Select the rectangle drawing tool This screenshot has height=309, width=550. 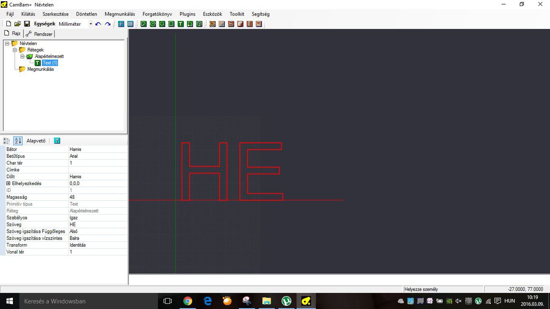tap(171, 24)
